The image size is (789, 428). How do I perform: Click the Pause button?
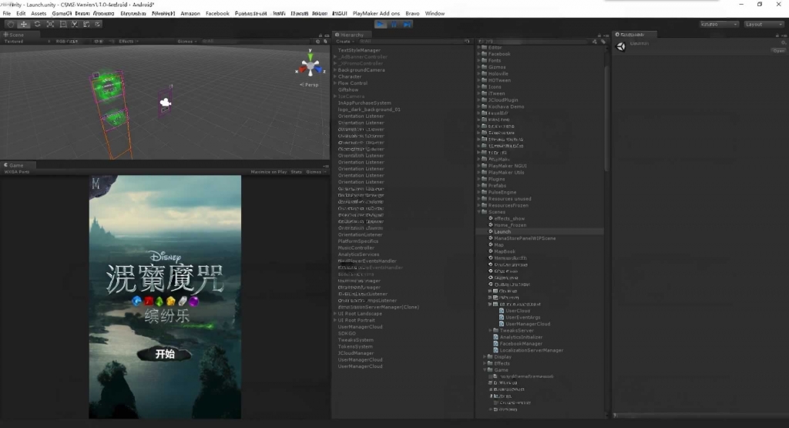pyautogui.click(x=394, y=24)
